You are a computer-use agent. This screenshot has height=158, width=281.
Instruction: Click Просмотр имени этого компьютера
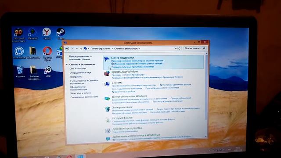[162, 88]
